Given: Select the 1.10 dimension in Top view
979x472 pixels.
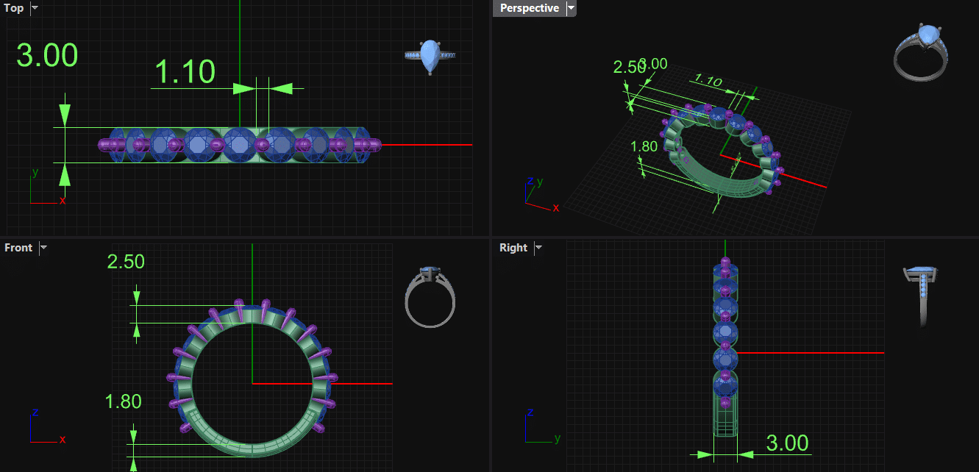Looking at the screenshot, I should 185,73.
